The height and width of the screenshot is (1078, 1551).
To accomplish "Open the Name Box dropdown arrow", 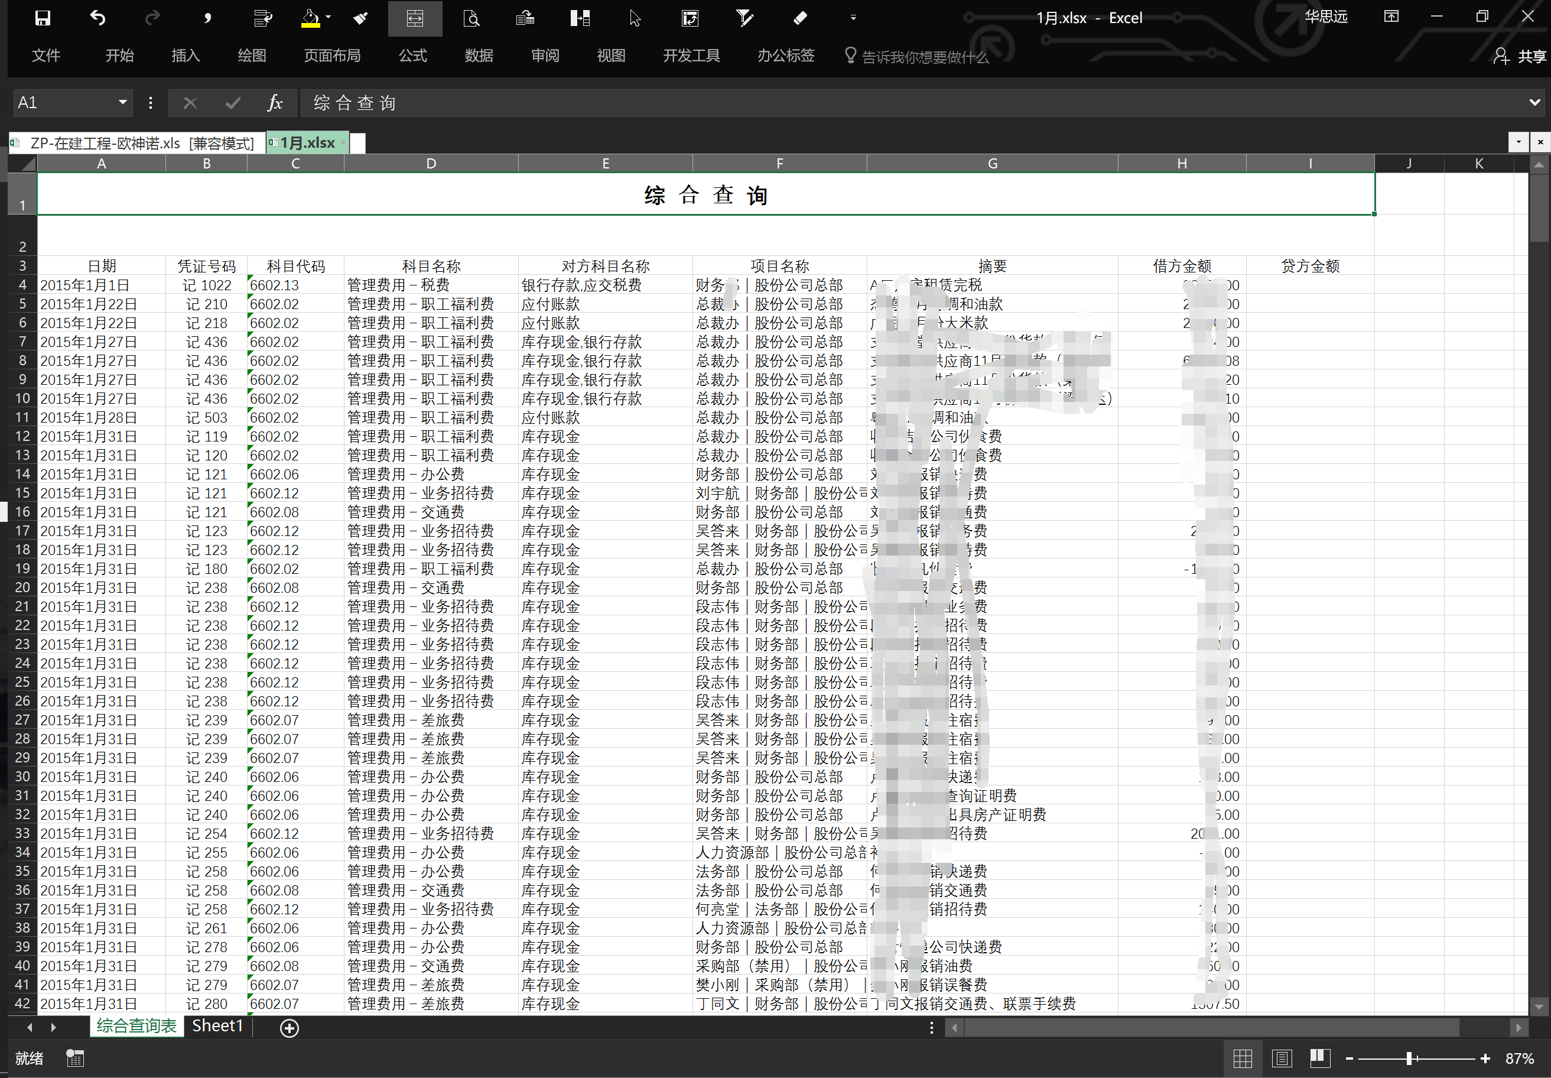I will [x=122, y=103].
